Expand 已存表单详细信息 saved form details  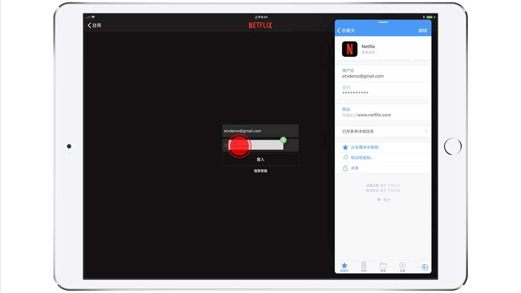383,131
